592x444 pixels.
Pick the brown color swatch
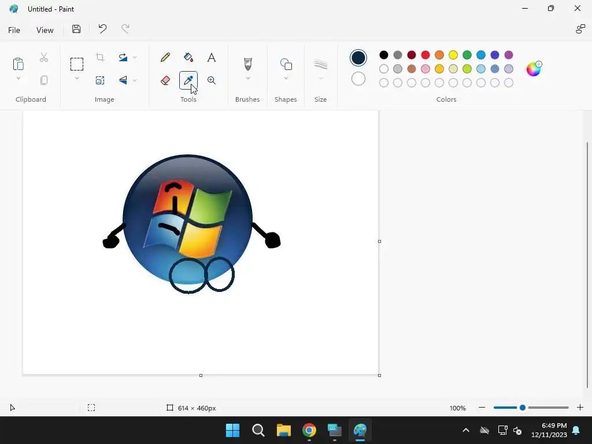coord(412,69)
